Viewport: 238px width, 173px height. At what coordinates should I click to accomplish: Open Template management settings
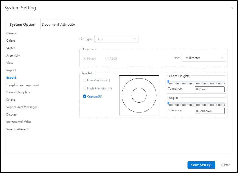(23, 85)
